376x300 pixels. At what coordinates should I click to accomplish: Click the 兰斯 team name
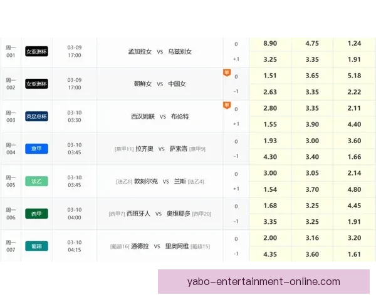click(x=180, y=181)
